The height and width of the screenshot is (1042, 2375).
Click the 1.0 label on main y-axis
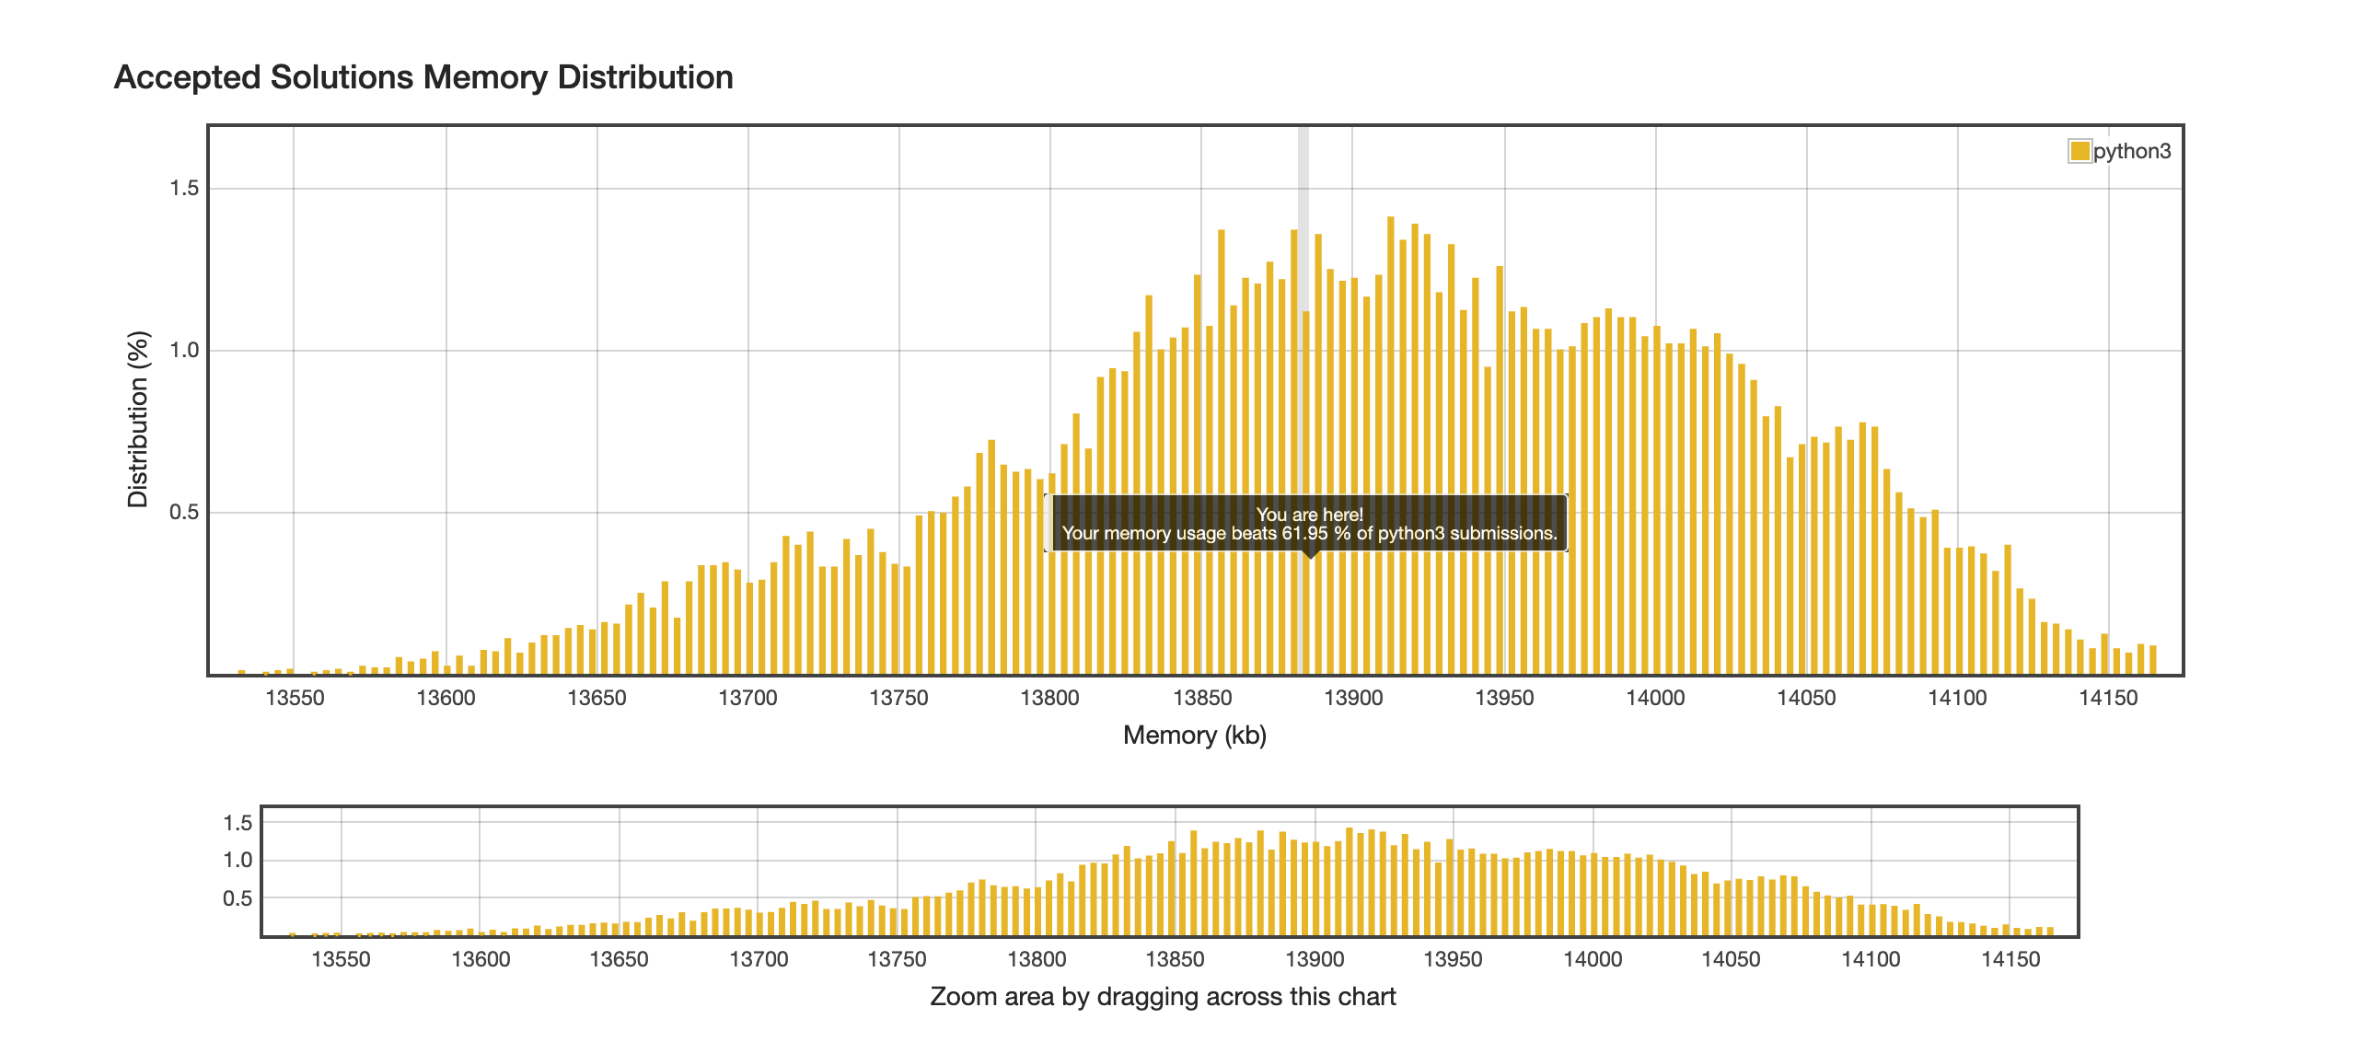point(184,351)
